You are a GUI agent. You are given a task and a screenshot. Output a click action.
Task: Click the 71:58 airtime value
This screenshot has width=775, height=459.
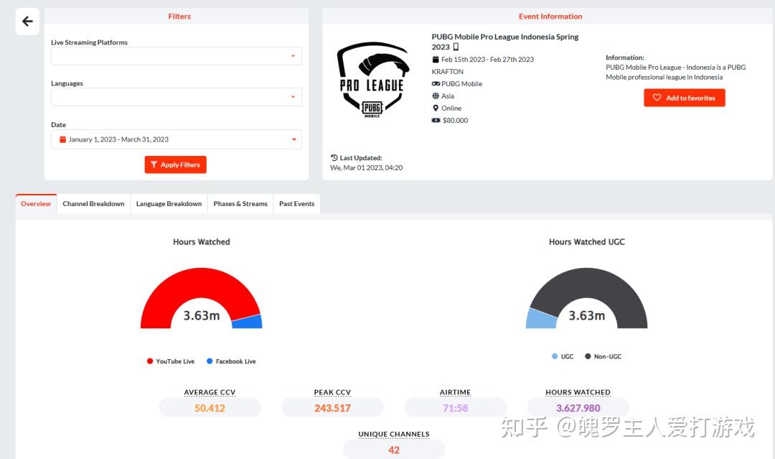tap(455, 408)
